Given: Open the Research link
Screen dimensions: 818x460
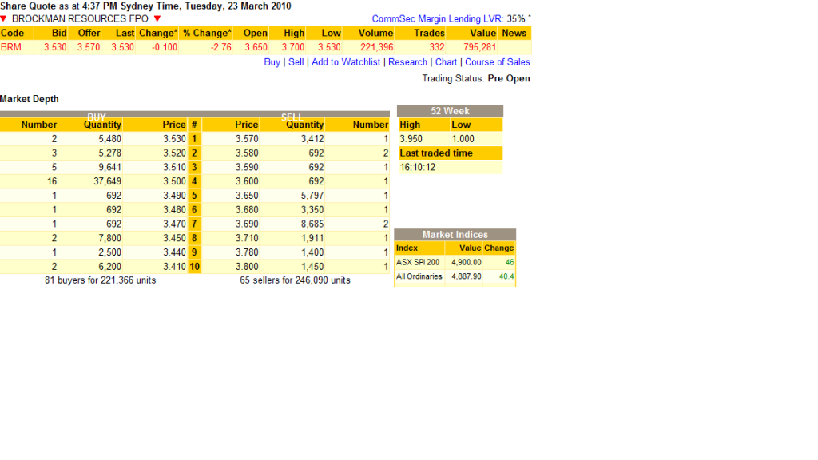Looking at the screenshot, I should [x=407, y=62].
